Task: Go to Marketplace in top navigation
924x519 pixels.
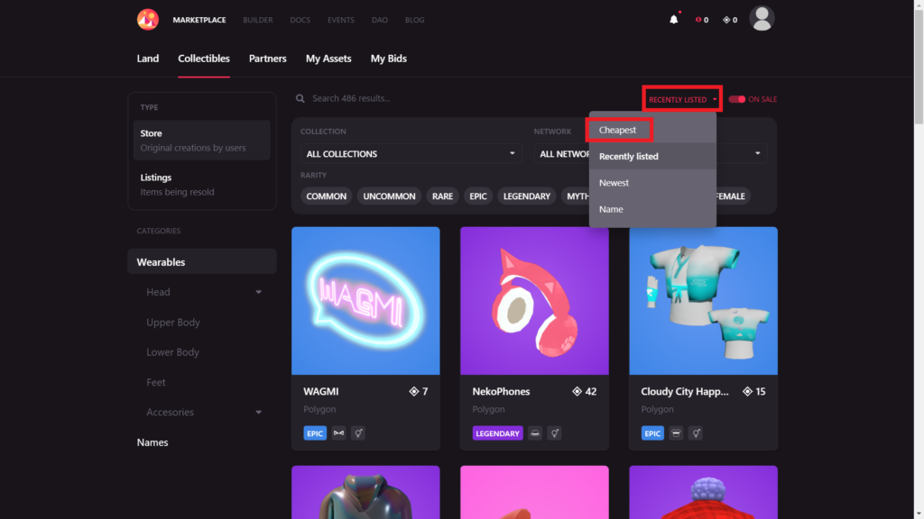Action: [x=199, y=20]
